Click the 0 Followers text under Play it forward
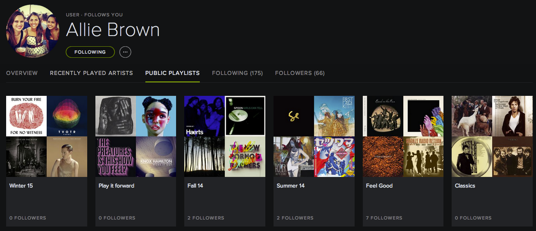This screenshot has height=231, width=536. click(117, 218)
